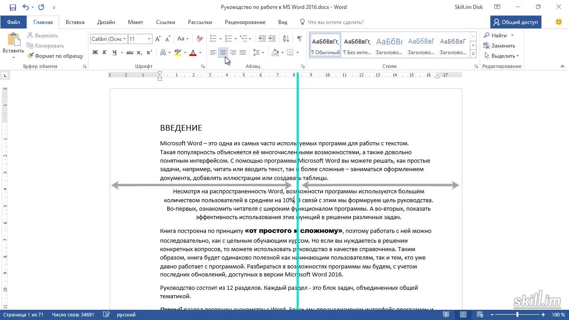Apply yellow text highlight color
The width and height of the screenshot is (569, 320).
point(177,52)
